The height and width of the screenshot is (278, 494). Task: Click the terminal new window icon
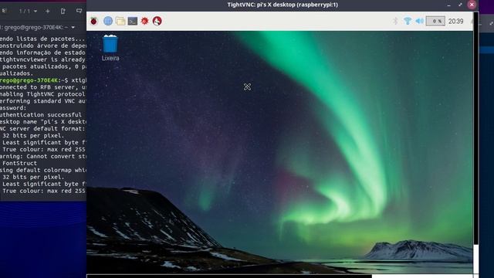[63, 11]
